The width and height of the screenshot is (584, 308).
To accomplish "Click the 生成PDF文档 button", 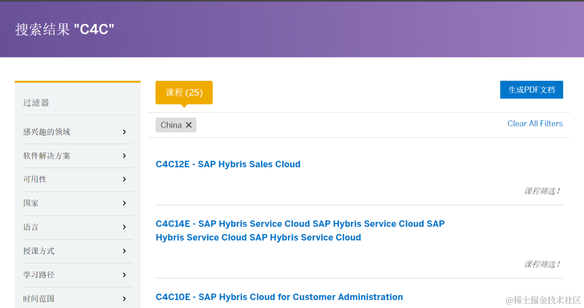I will 531,90.
